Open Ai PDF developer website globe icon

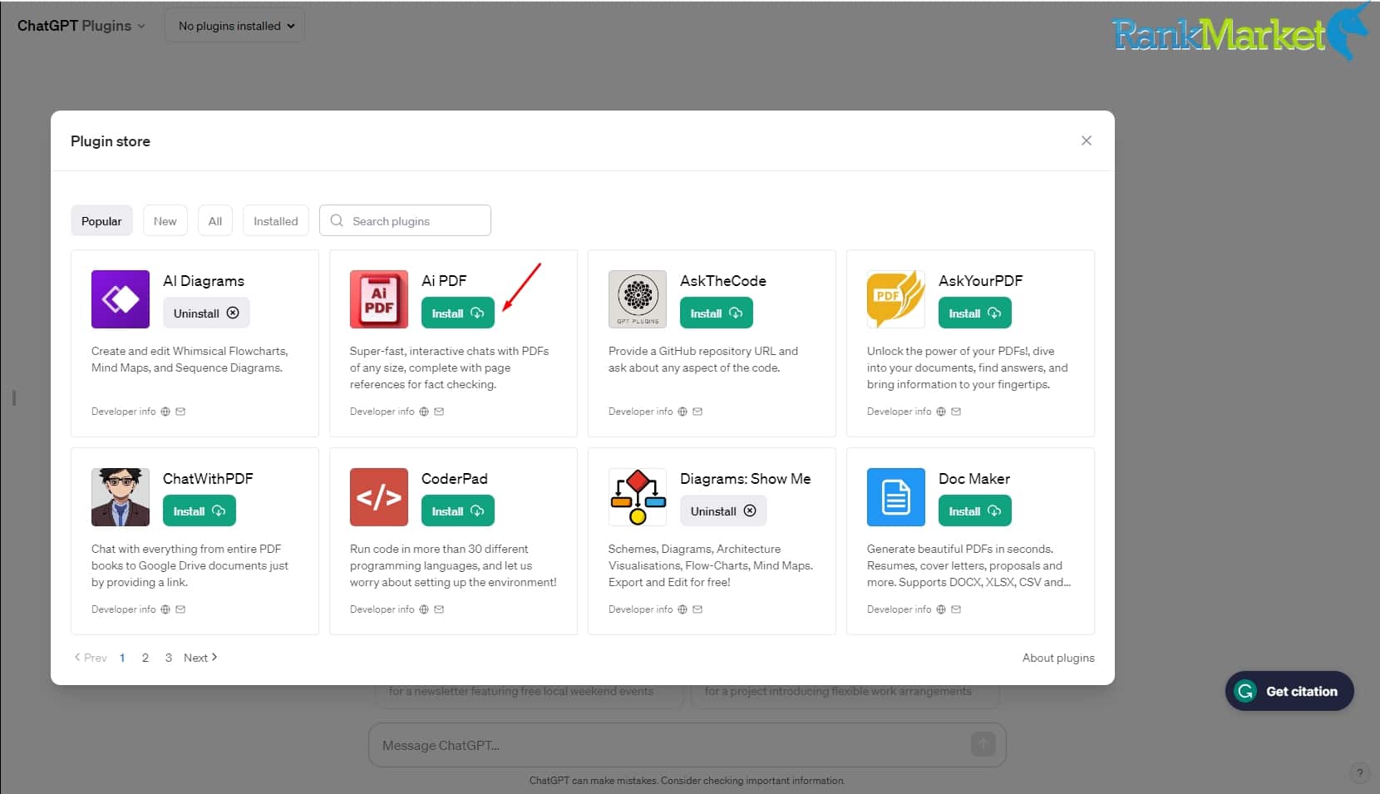click(424, 412)
